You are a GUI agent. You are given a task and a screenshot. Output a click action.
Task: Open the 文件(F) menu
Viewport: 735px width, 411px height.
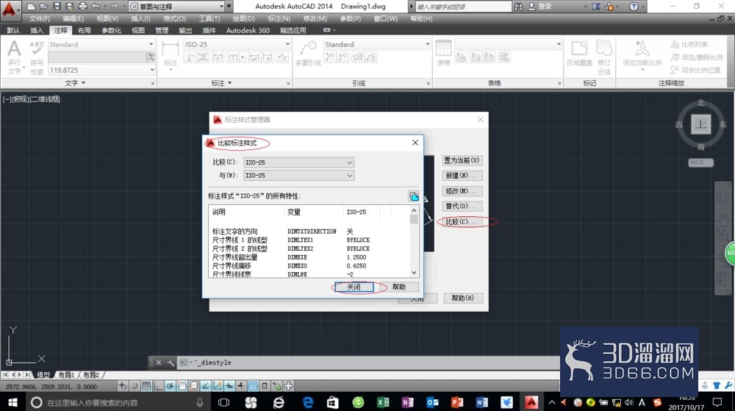(x=40, y=18)
